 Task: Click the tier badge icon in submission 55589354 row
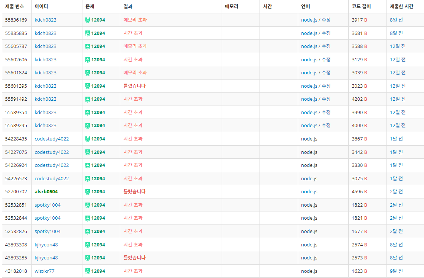pos(87,112)
